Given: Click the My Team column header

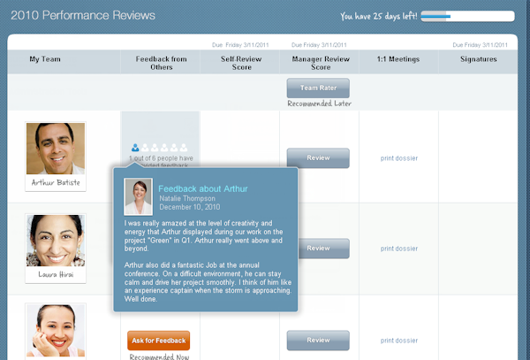Looking at the screenshot, I should [45, 59].
